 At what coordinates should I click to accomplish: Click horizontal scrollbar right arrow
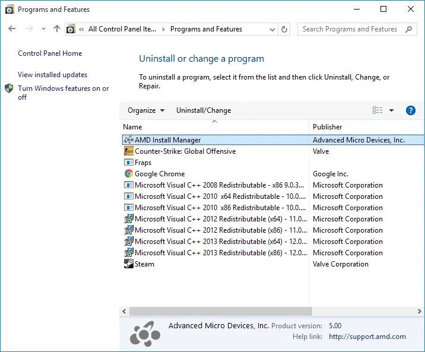[x=420, y=311]
